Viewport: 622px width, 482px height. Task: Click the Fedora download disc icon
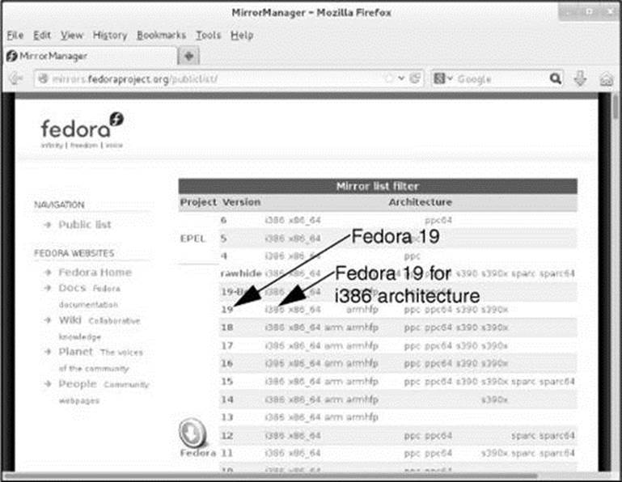193,433
